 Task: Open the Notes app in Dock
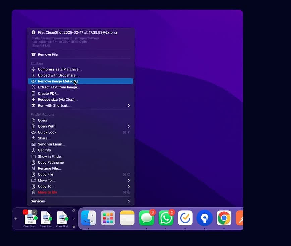pos(127,218)
